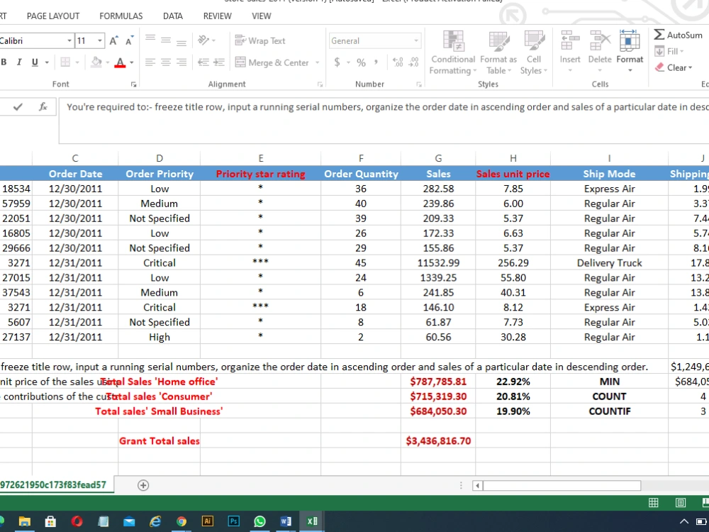Open the DATA ribbon tab
This screenshot has height=532, width=709.
click(173, 16)
